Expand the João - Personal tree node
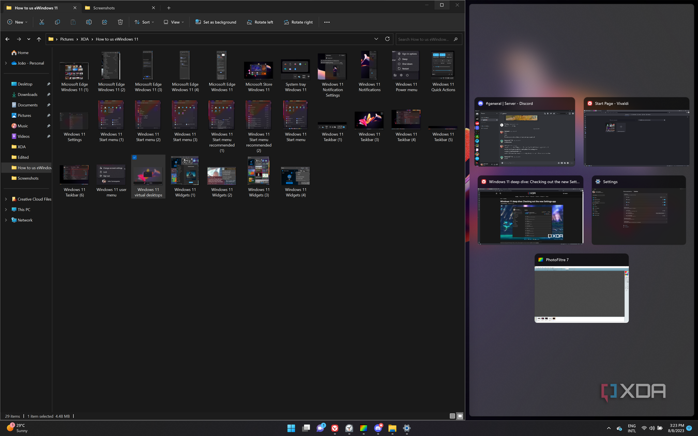This screenshot has height=436, width=698. click(6, 63)
